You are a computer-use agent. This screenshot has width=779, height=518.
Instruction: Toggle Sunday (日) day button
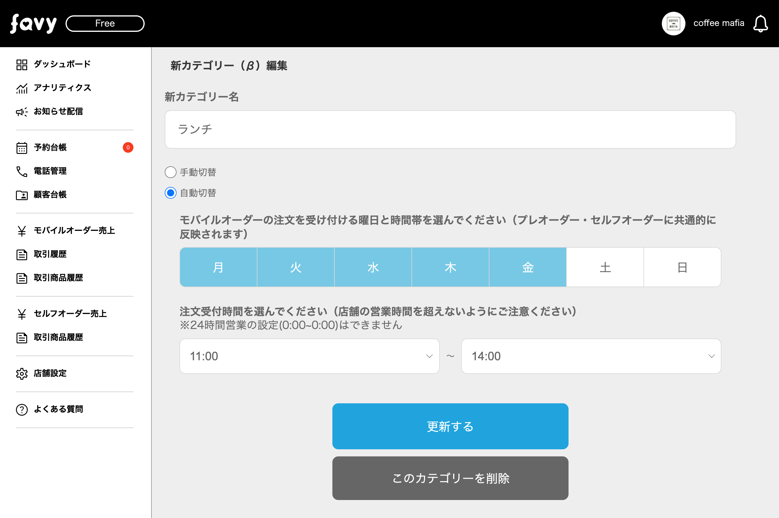pyautogui.click(x=682, y=267)
